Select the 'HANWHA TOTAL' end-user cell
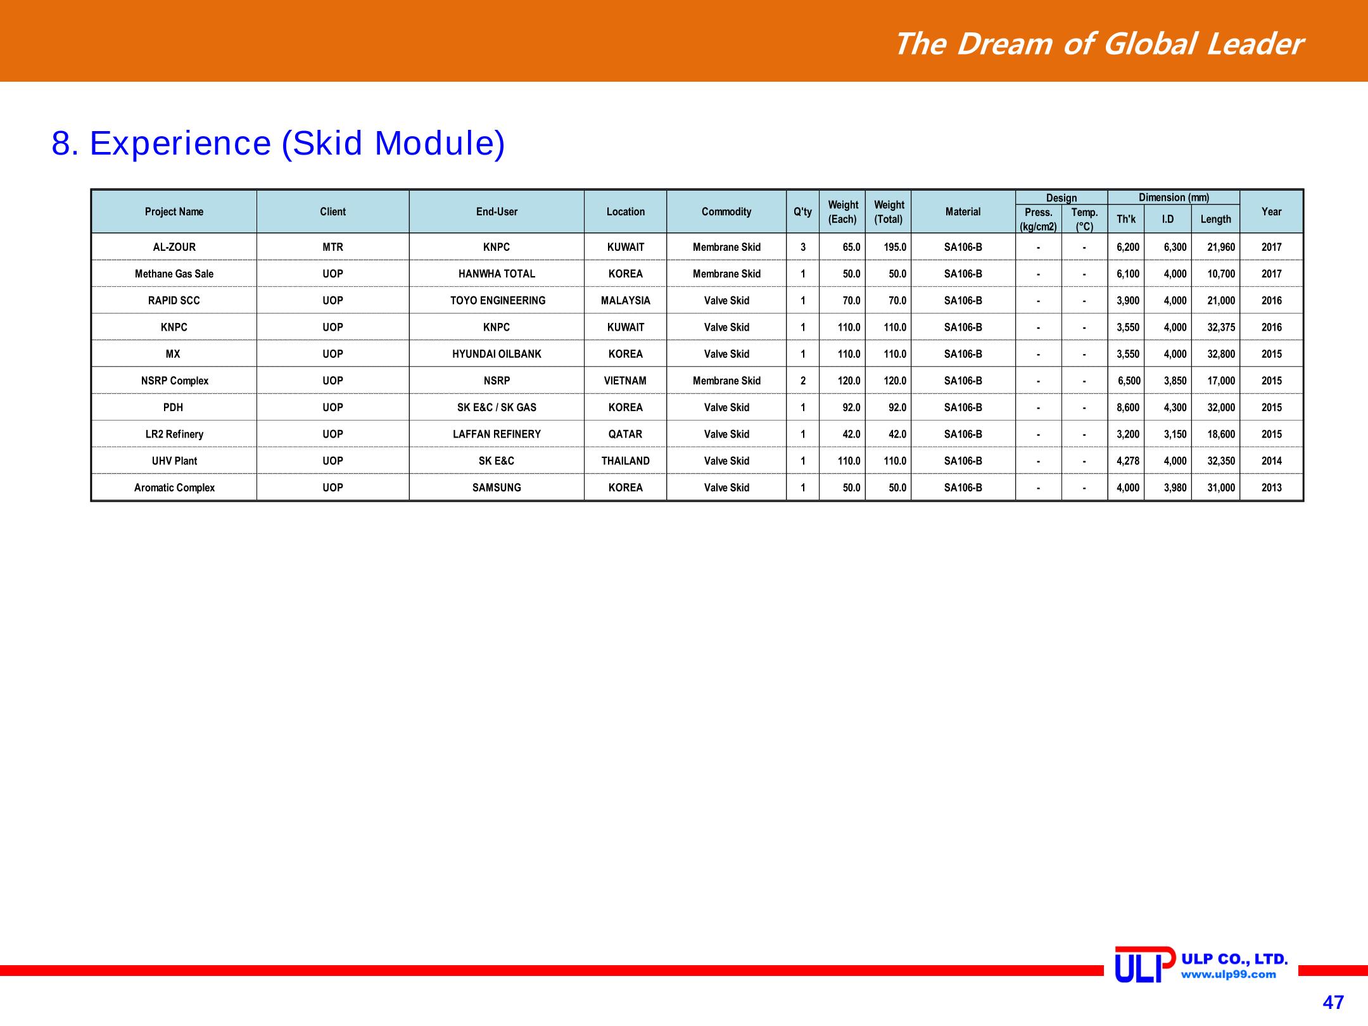 coord(497,274)
